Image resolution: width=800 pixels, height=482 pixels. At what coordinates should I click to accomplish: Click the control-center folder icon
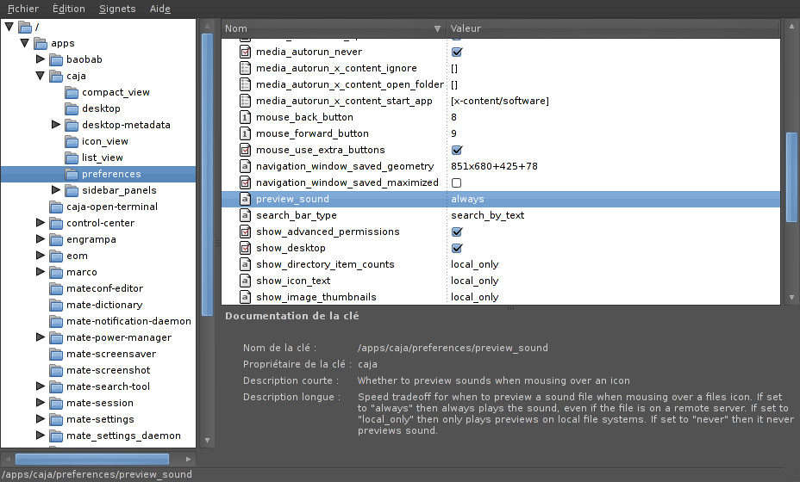tap(56, 224)
